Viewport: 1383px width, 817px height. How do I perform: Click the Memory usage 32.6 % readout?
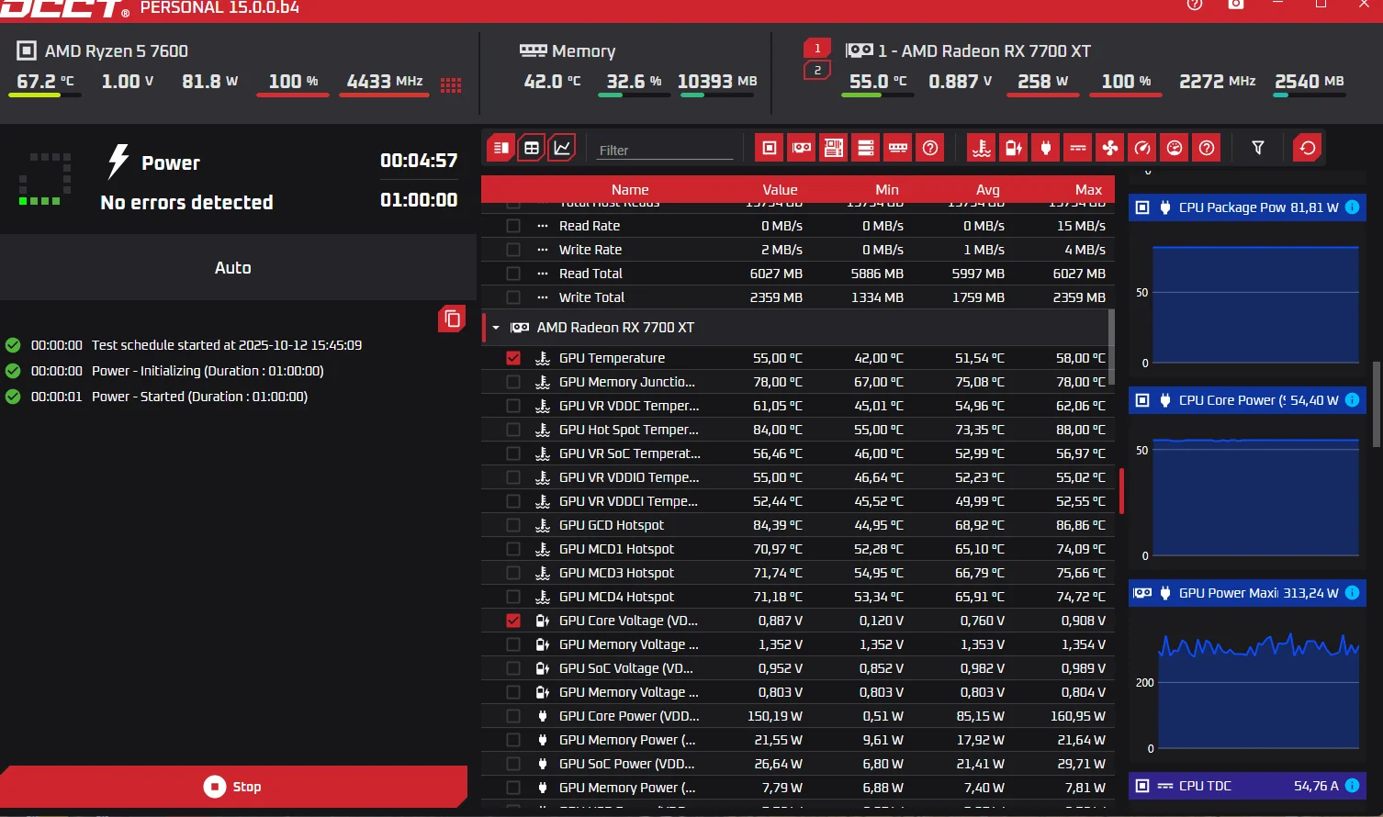(x=634, y=81)
